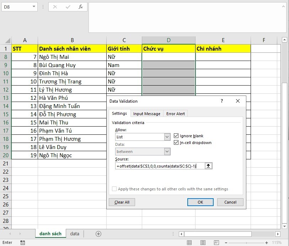
Task: Click the Clear All button
Action: (122, 202)
